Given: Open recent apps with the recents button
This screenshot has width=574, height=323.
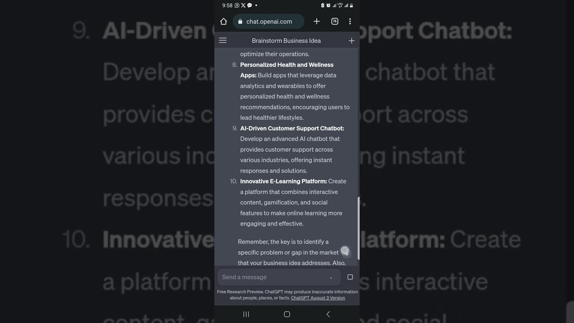Looking at the screenshot, I should click(x=246, y=314).
